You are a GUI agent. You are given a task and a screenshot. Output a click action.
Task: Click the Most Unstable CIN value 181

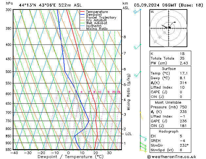coord(183,126)
